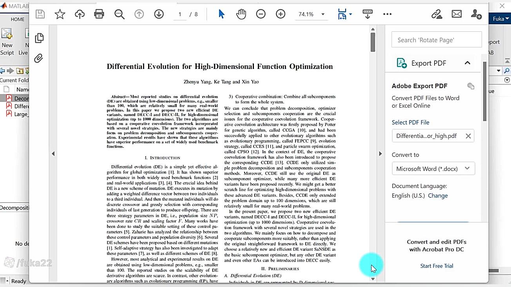The image size is (511, 287).
Task: Click the fit page scrolling icon
Action: [342, 14]
